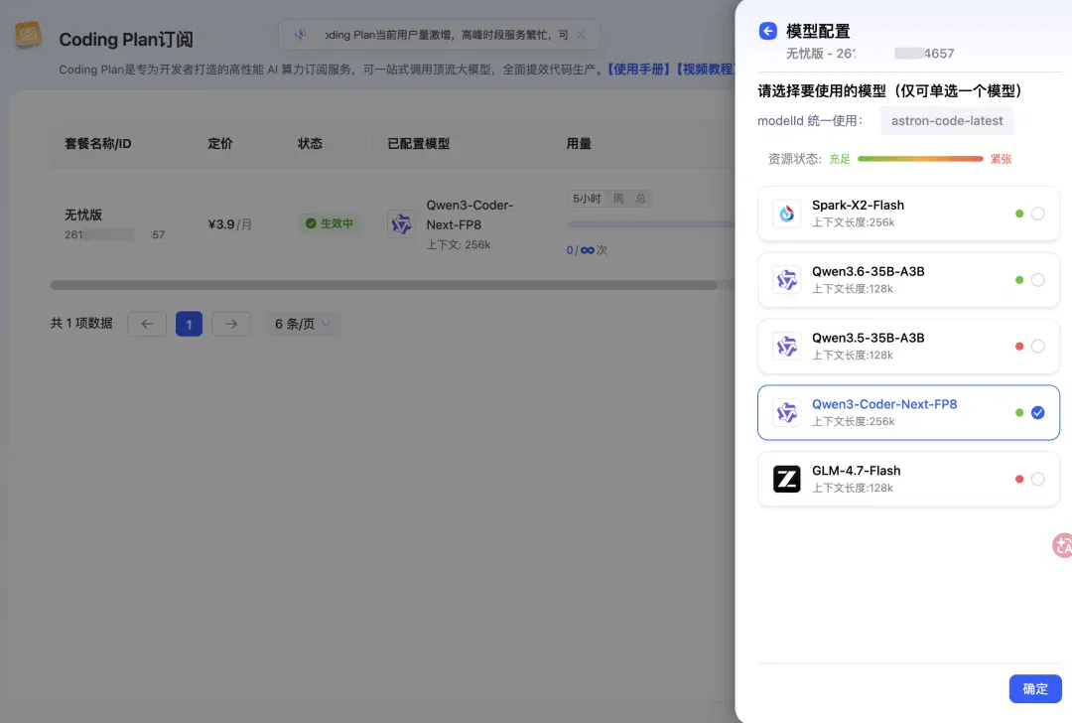Go to previous page with left arrow

[x=147, y=324]
